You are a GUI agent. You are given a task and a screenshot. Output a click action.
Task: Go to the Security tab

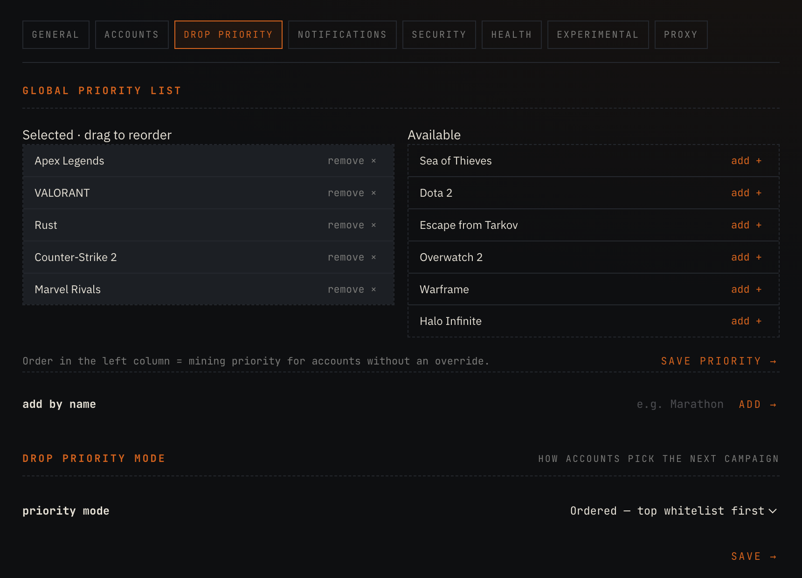[439, 34]
